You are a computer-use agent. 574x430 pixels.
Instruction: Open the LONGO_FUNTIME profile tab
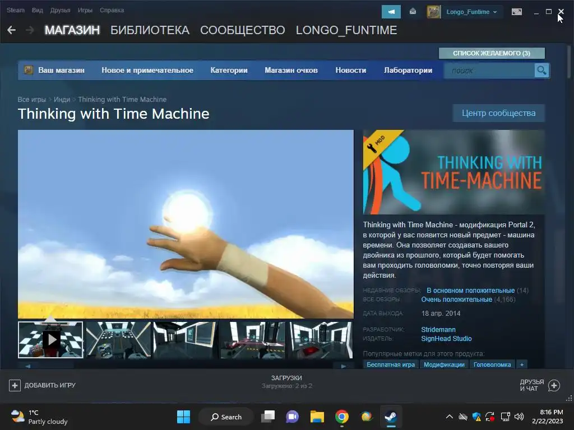(346, 30)
